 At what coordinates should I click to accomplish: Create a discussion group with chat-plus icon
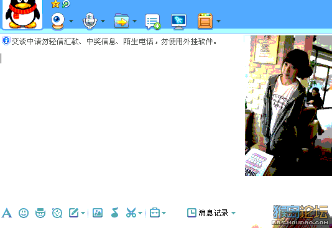152,21
